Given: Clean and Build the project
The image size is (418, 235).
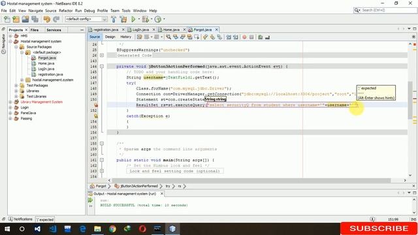Looking at the screenshot, I should click(x=123, y=19).
